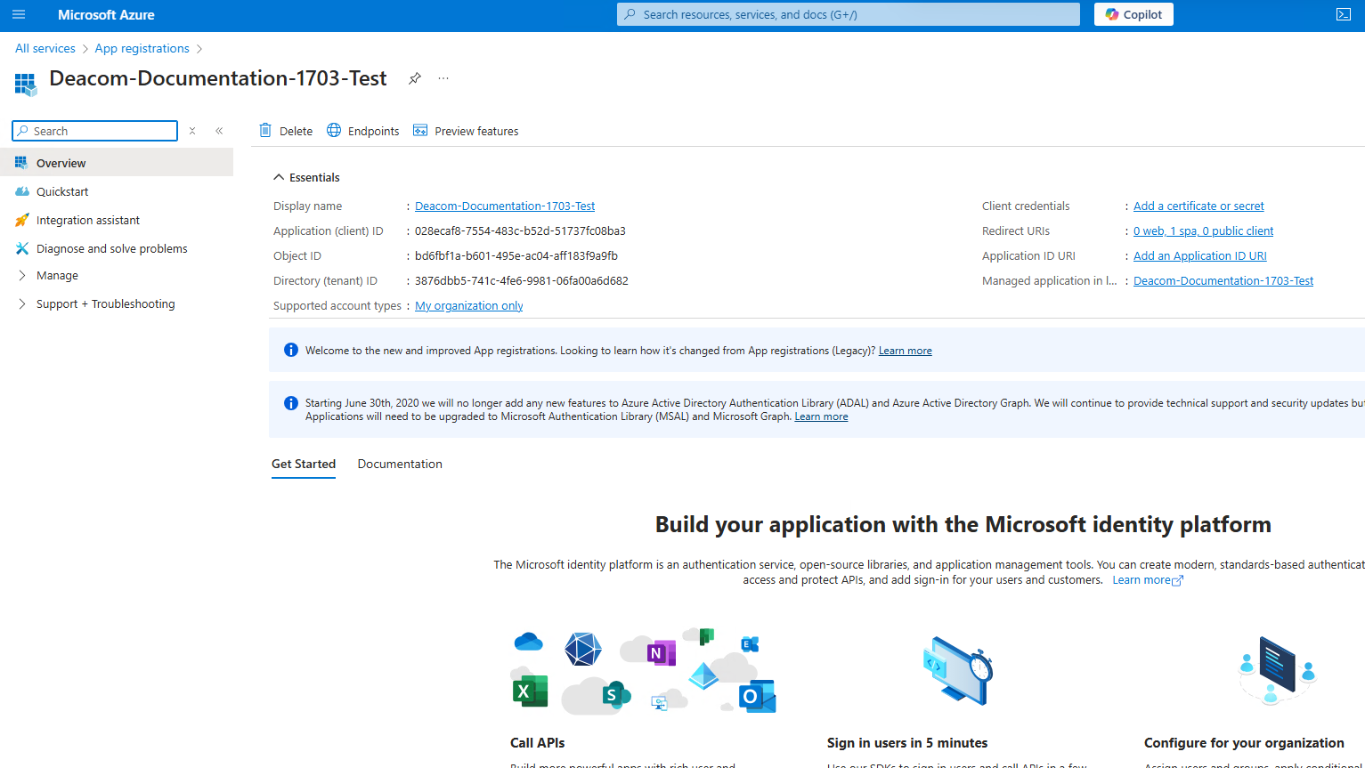Click the Application (client) ID value

(x=520, y=230)
